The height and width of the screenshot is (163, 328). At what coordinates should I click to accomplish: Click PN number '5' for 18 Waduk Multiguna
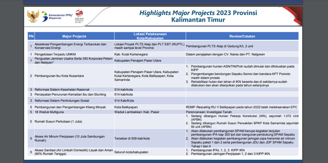coord(31,112)
